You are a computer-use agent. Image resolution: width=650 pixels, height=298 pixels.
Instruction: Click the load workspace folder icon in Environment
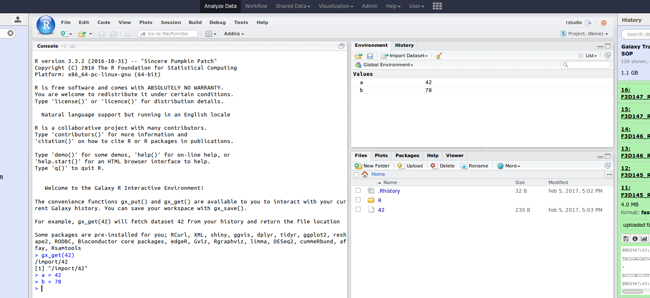(359, 56)
